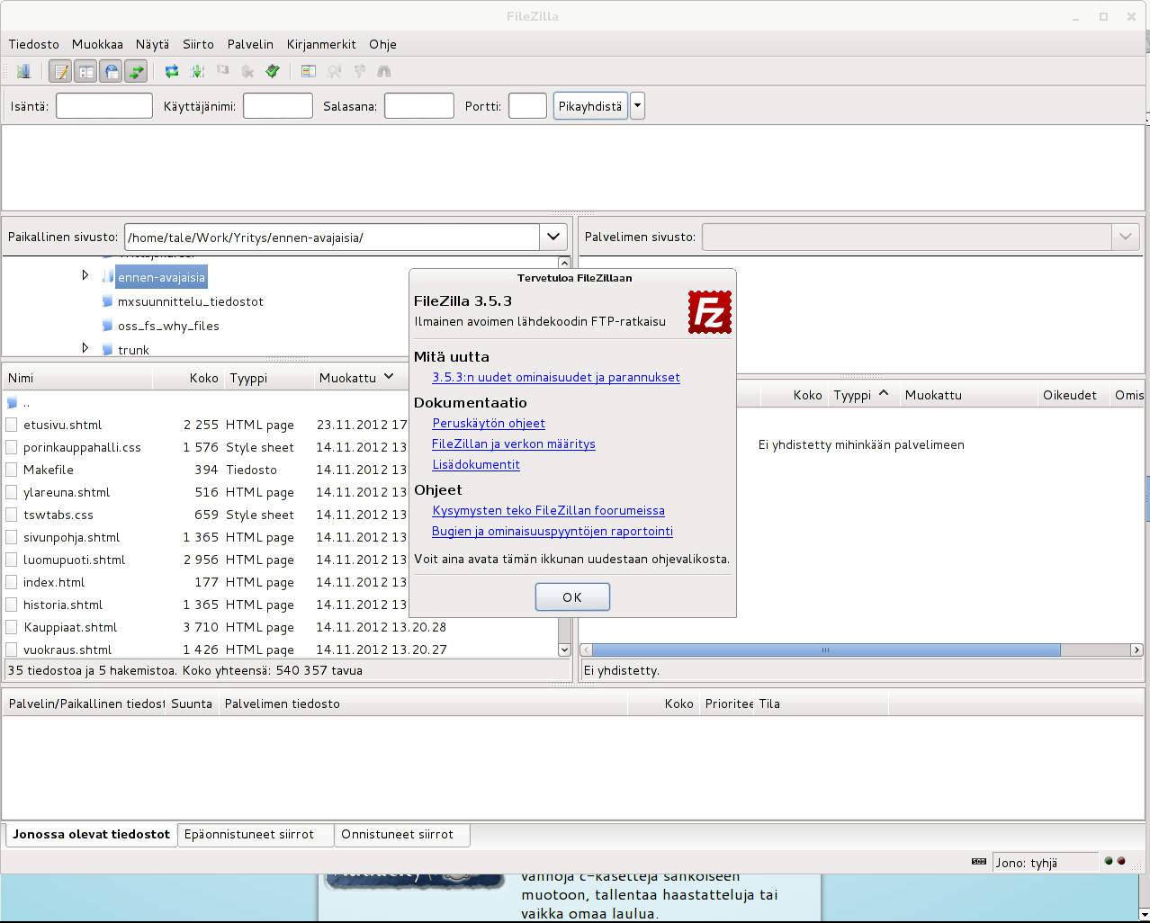This screenshot has height=923, width=1150.
Task: Click the folder icon beside mxsuunnittelu_tiedostot
Action: [x=107, y=301]
